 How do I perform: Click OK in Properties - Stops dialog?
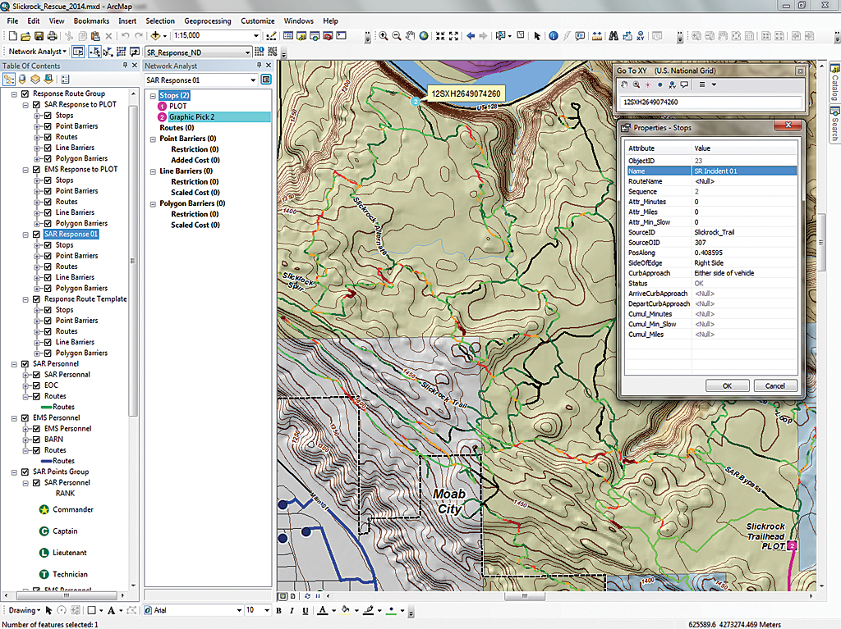(727, 385)
